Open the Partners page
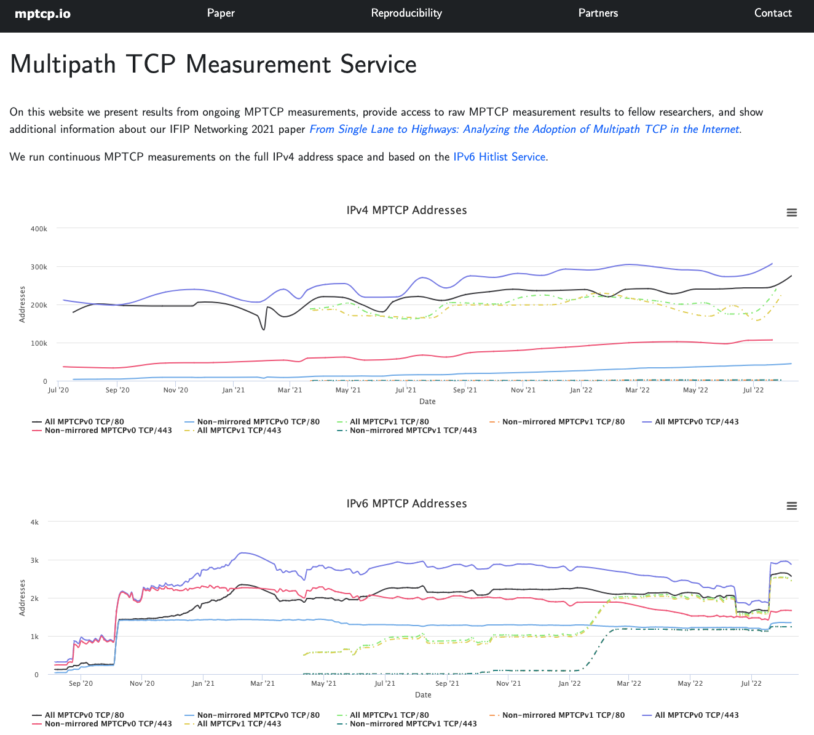The image size is (814, 735). (598, 12)
